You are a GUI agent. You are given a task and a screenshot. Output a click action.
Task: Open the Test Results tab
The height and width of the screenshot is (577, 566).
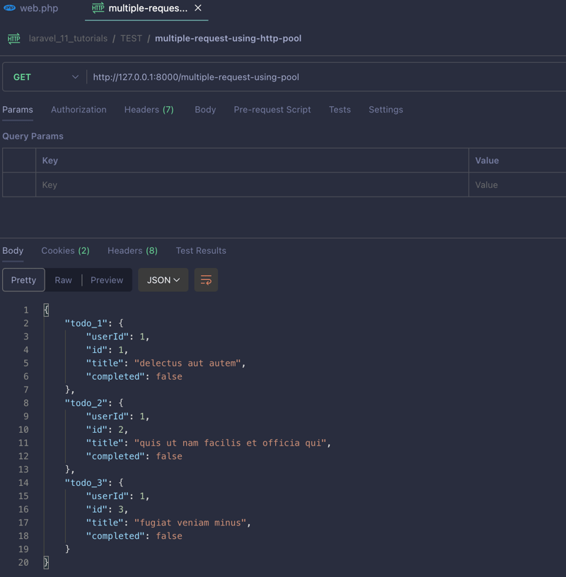pos(201,250)
